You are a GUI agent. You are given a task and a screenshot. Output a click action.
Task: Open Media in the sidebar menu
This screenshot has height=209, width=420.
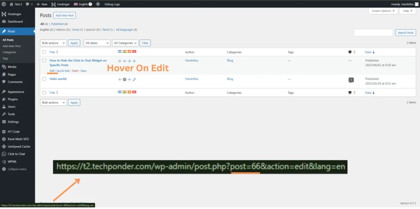[12, 67]
